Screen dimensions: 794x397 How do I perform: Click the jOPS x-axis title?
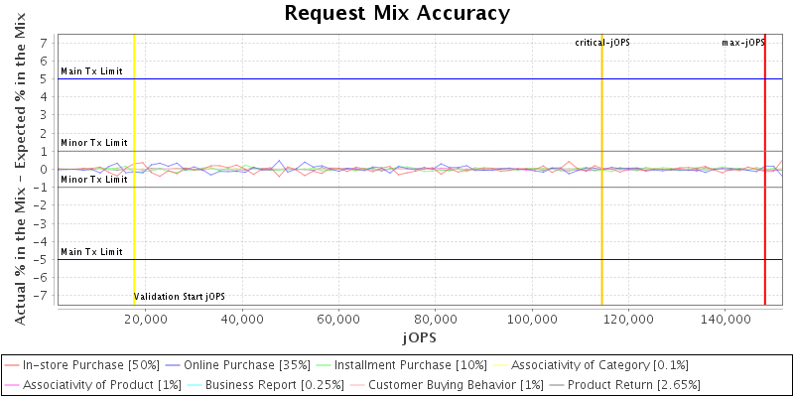[418, 337]
